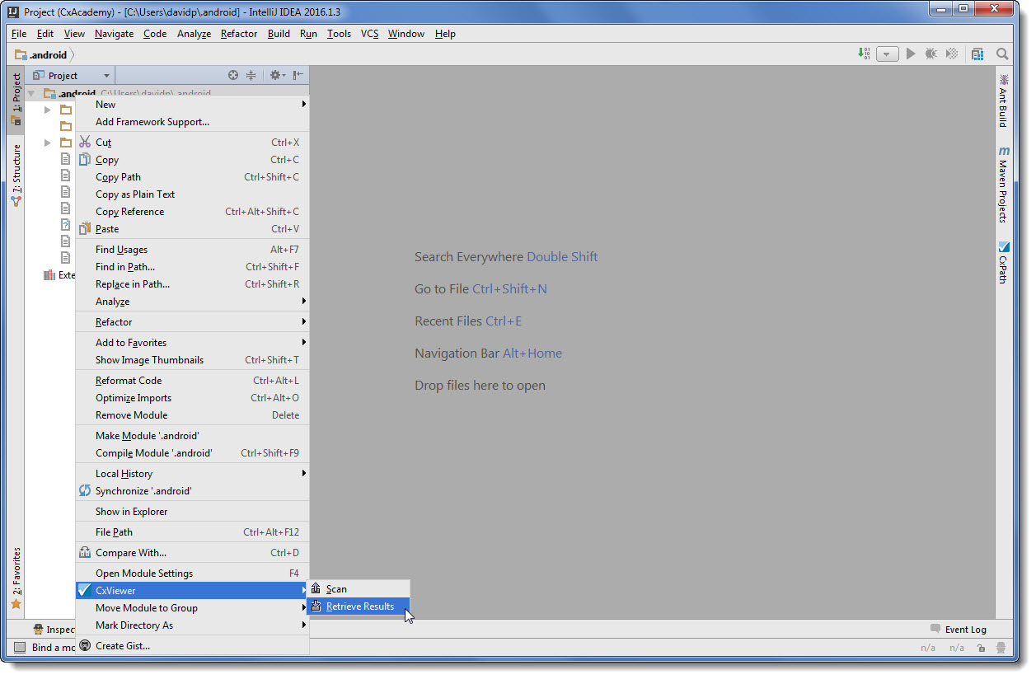Select Copy Path

pos(192,177)
